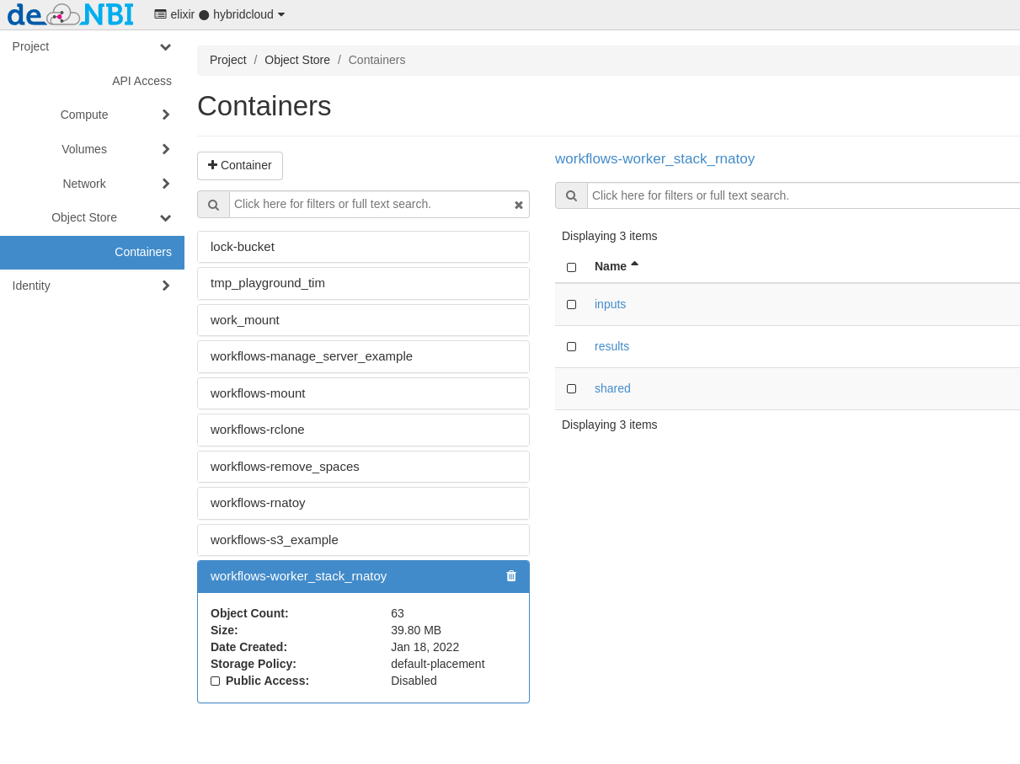Select all objects with the header checkbox

pos(571,267)
